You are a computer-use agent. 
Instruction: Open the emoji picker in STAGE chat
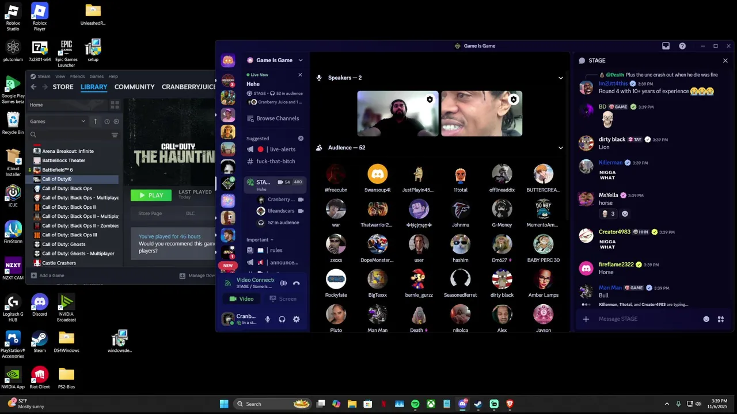tap(706, 319)
